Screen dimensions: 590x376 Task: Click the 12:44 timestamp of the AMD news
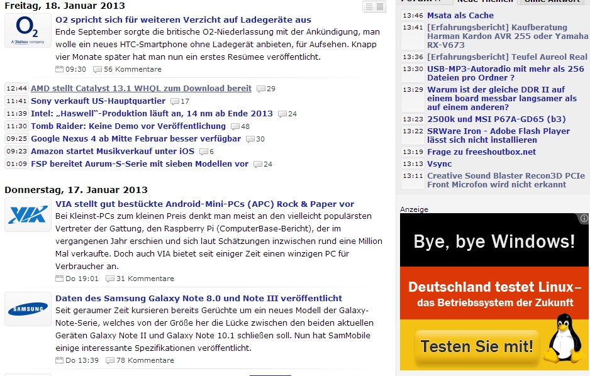(16, 89)
